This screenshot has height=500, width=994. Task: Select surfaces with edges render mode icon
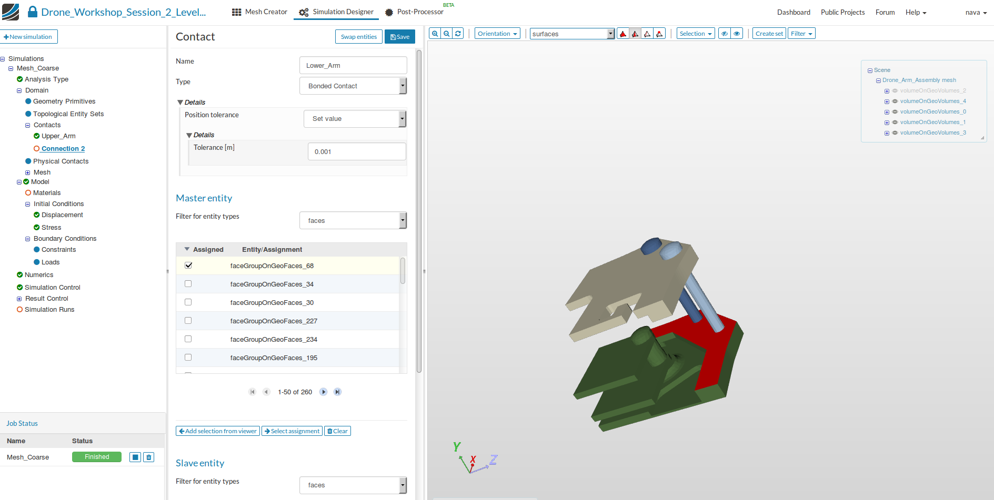tap(635, 34)
